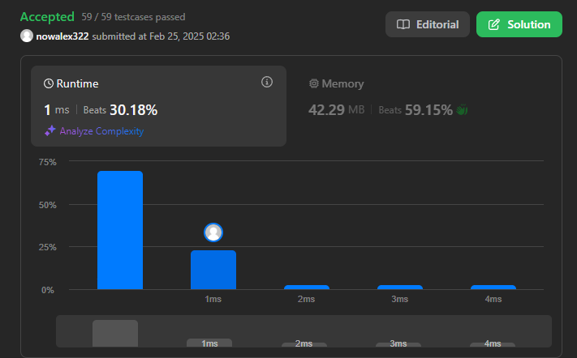Open the Editorial page
The image size is (577, 358).
(427, 24)
